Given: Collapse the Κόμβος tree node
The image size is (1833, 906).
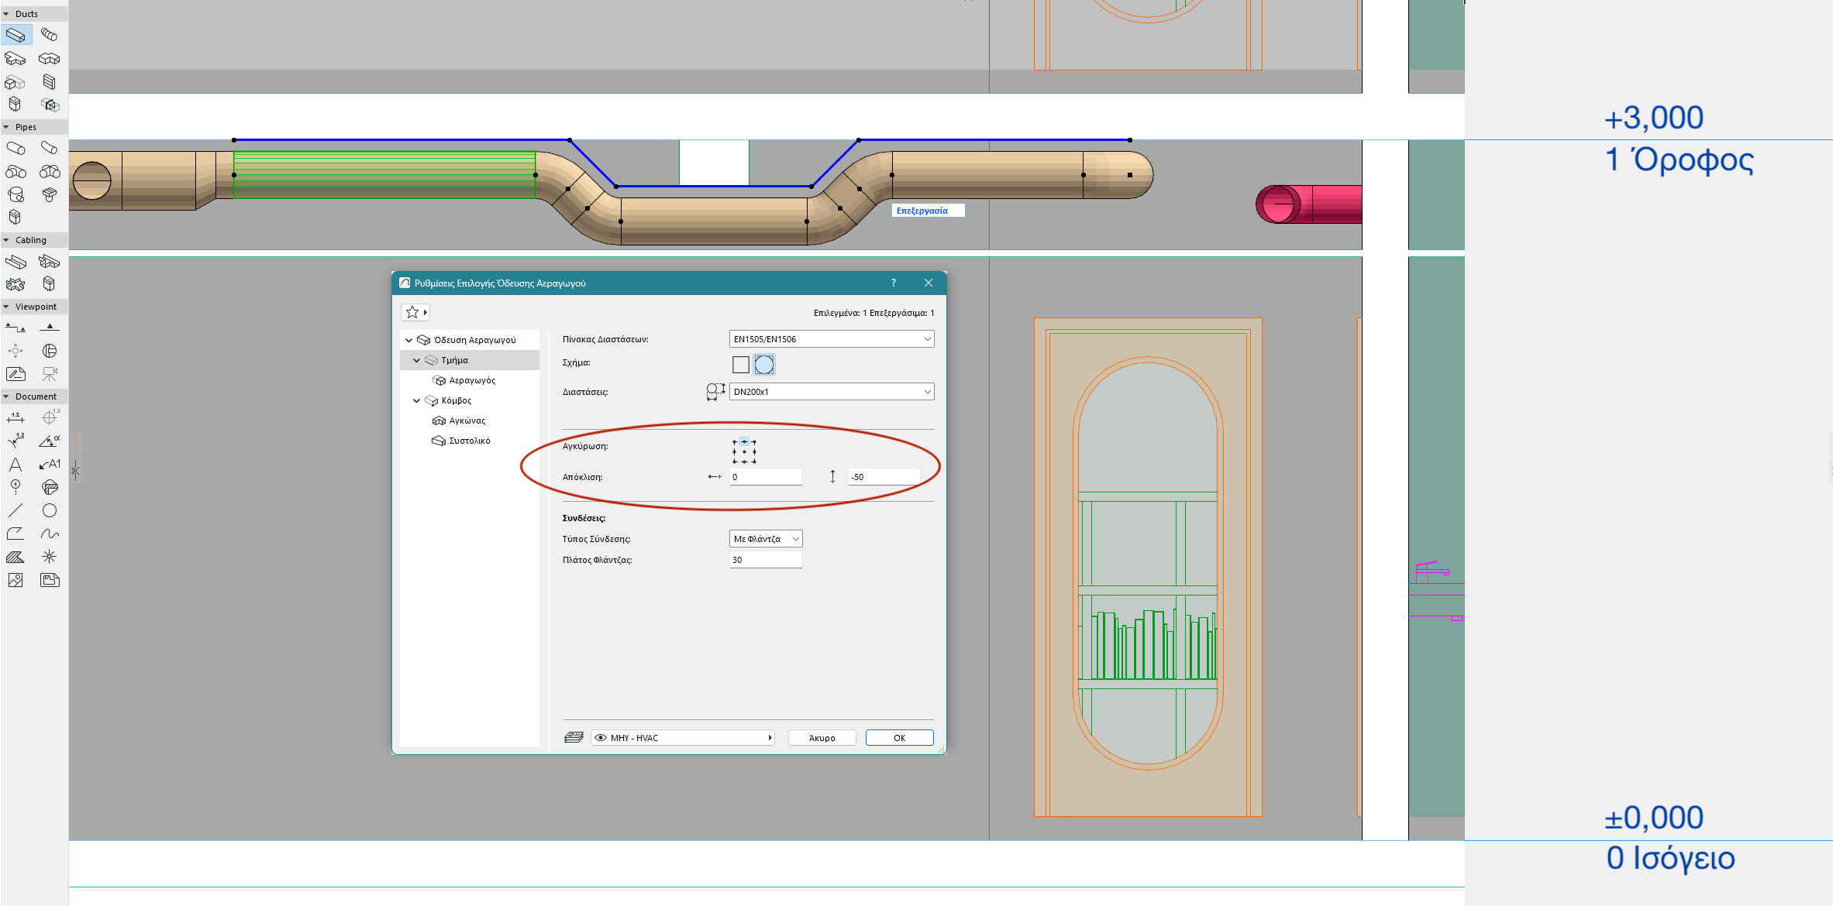Looking at the screenshot, I should coord(417,401).
